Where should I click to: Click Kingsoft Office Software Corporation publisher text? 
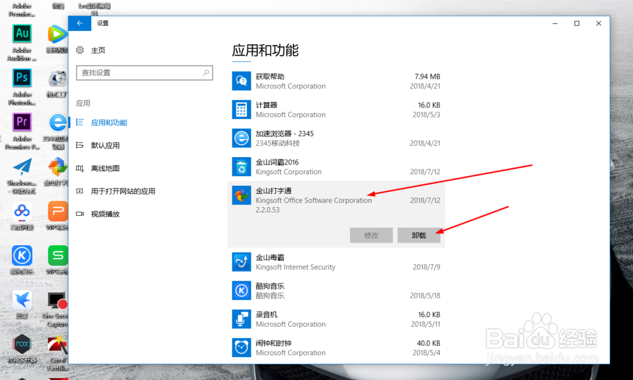tap(314, 200)
